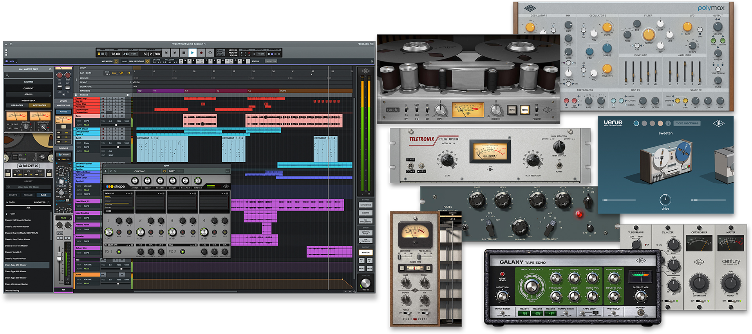752x334 pixels.
Task: Toggle the MIDI Keyboard power button
Action: coord(148,61)
